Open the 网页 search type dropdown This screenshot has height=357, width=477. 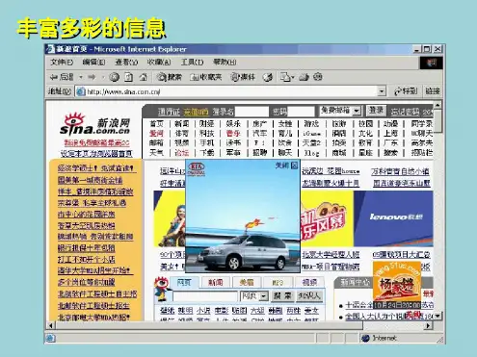[x=264, y=295]
